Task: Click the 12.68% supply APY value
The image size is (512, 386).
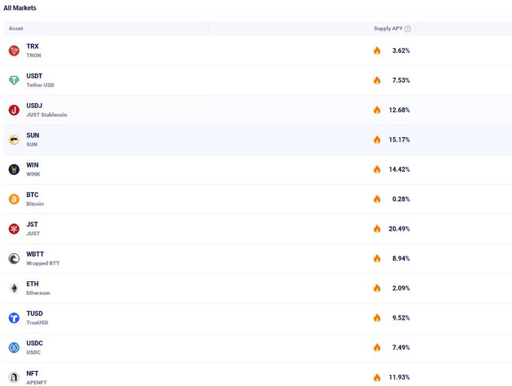Action: click(399, 110)
